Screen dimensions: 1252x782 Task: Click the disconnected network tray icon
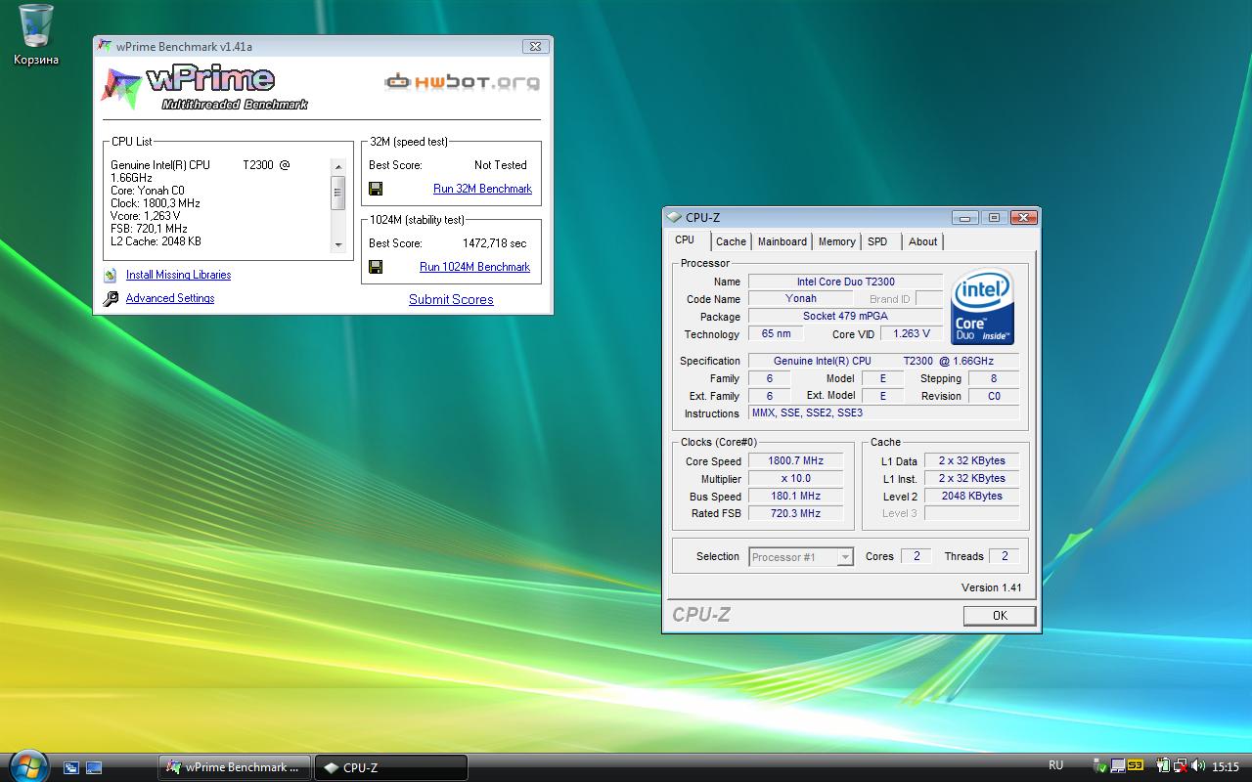pos(1181,766)
